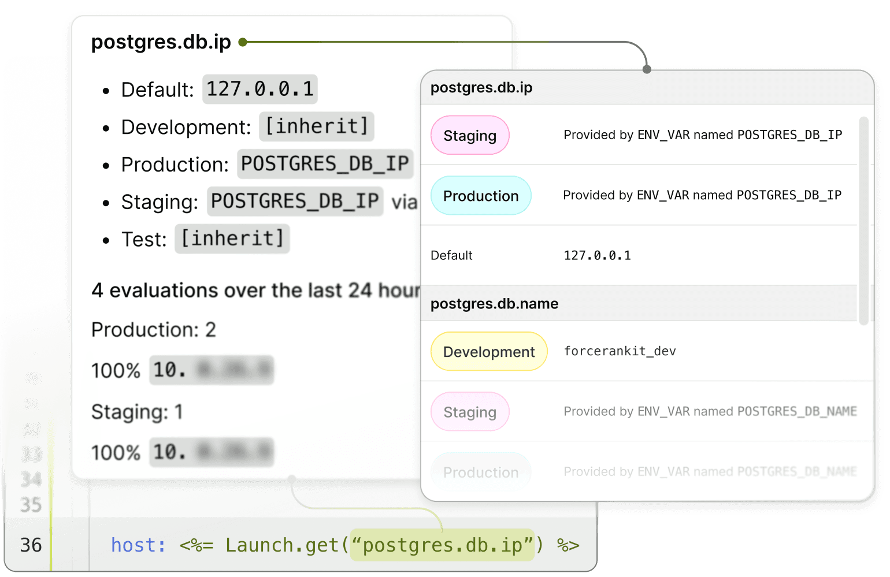The height and width of the screenshot is (577, 890).
Task: Click the connector dot beside postgres.db.ip title
Action: point(243,42)
